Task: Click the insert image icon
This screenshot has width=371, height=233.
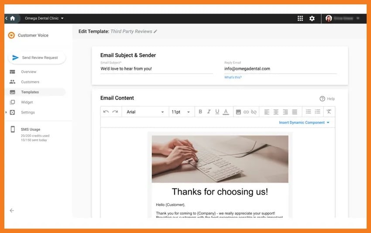Action: (238, 112)
